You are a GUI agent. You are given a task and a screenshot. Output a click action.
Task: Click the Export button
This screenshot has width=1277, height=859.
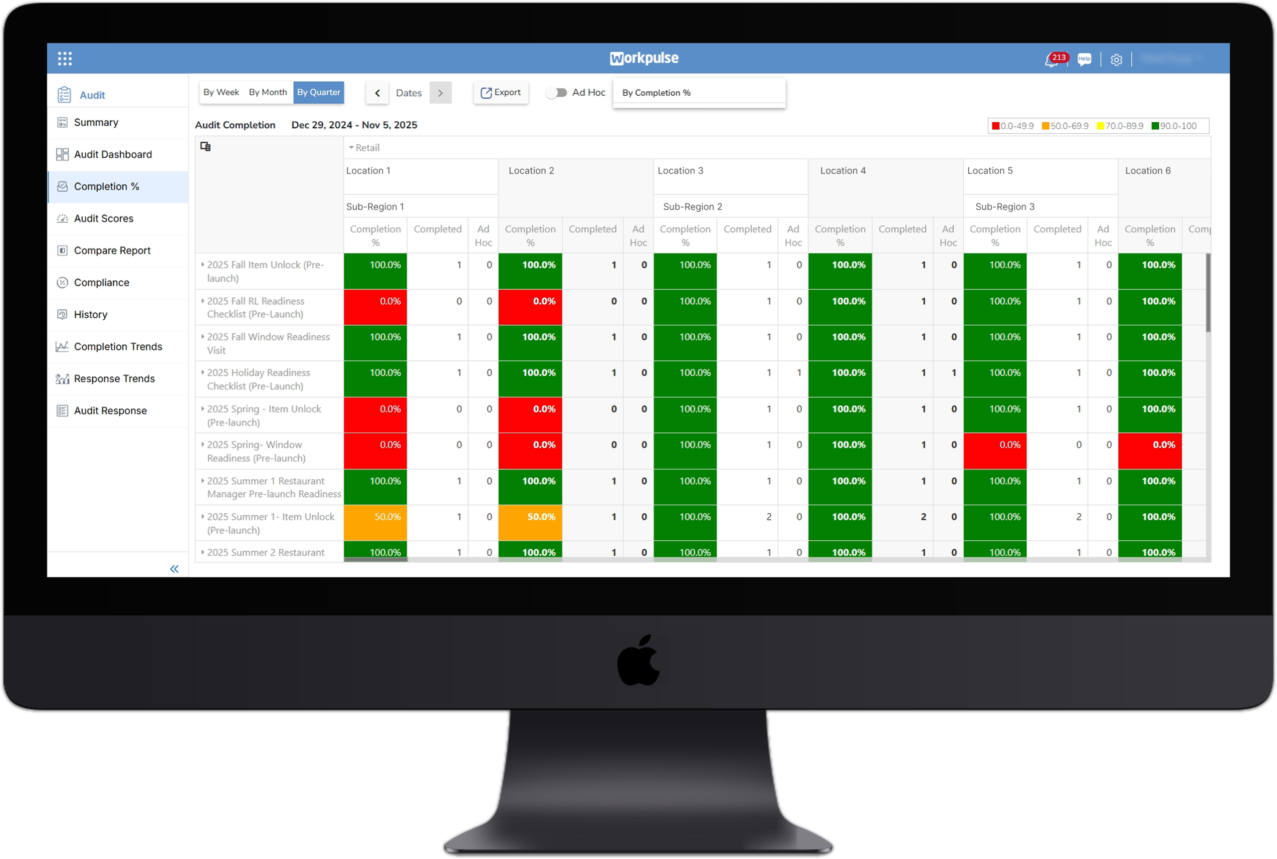501,93
